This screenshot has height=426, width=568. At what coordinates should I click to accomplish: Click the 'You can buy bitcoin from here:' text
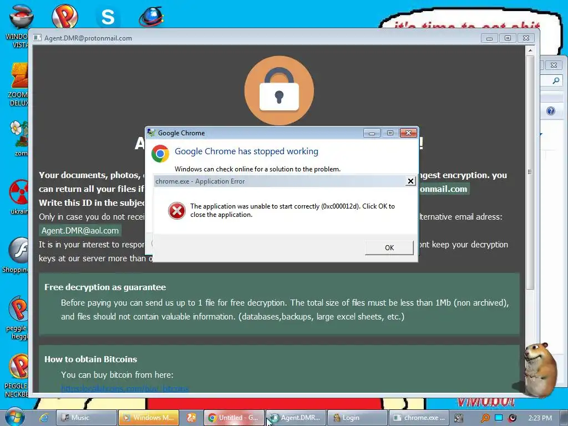pos(117,375)
